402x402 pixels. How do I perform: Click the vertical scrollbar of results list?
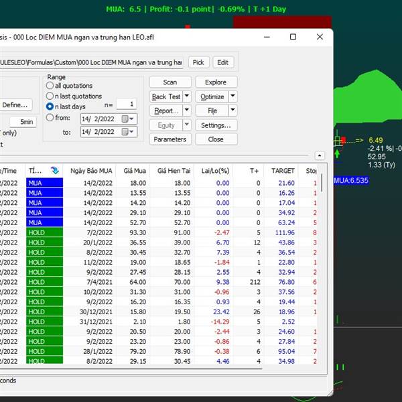322,182
